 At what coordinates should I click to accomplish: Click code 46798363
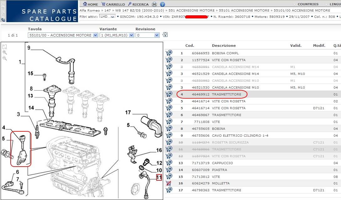[200, 190]
